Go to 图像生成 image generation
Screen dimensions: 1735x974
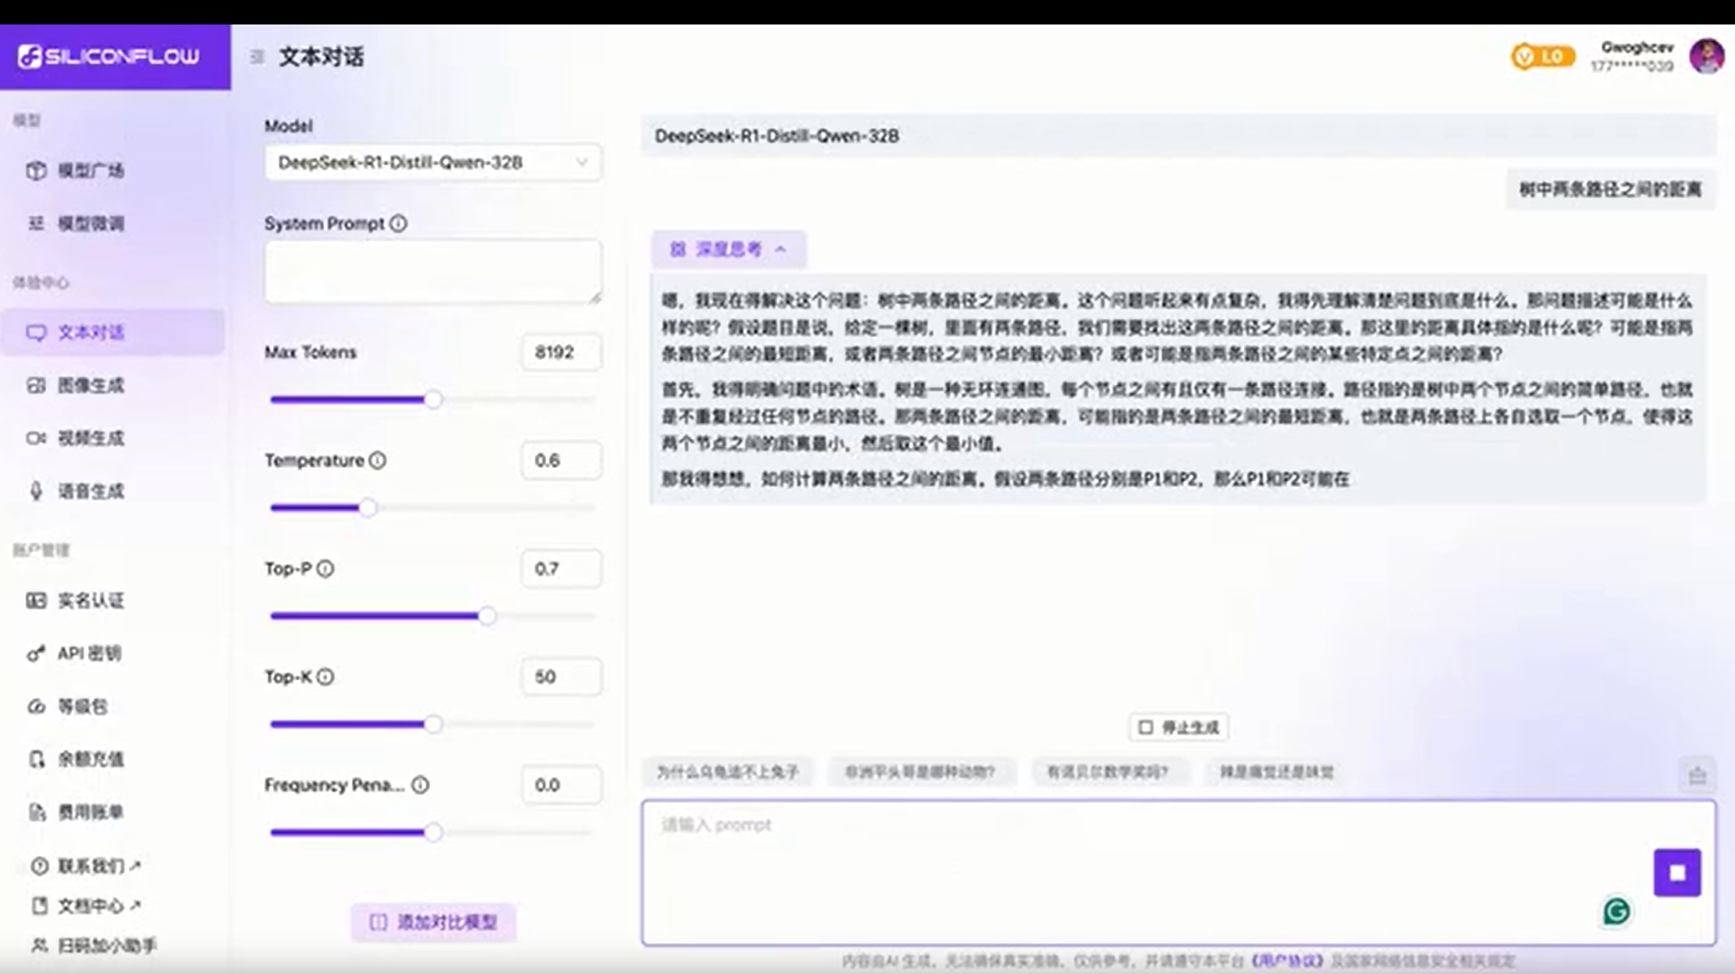91,385
